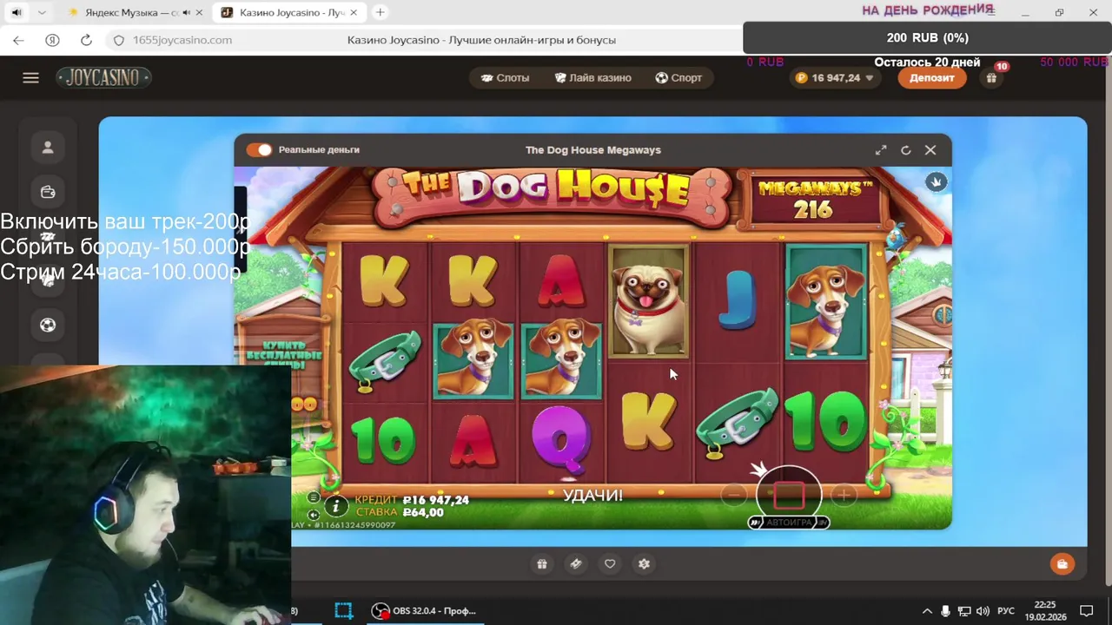
Task: Go back in browser
Action: point(18,40)
